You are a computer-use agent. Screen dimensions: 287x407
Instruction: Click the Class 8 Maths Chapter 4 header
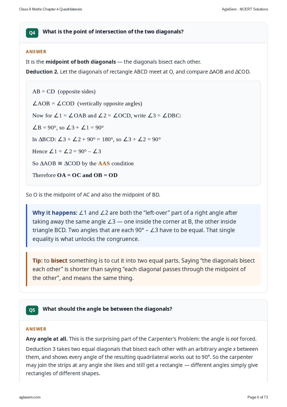[51, 9]
